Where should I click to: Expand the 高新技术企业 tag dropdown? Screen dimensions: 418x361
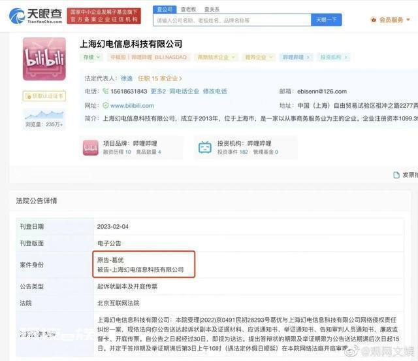tap(216, 57)
